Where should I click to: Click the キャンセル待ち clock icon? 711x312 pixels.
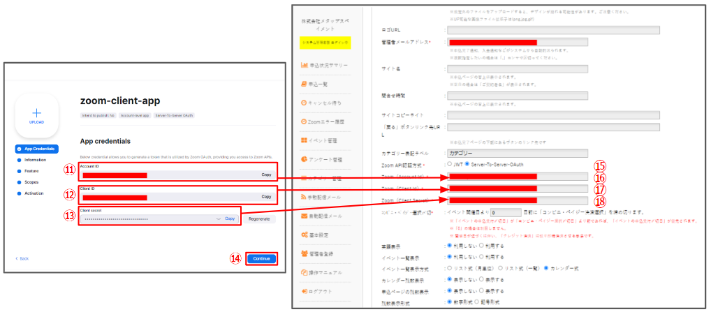[x=305, y=103]
